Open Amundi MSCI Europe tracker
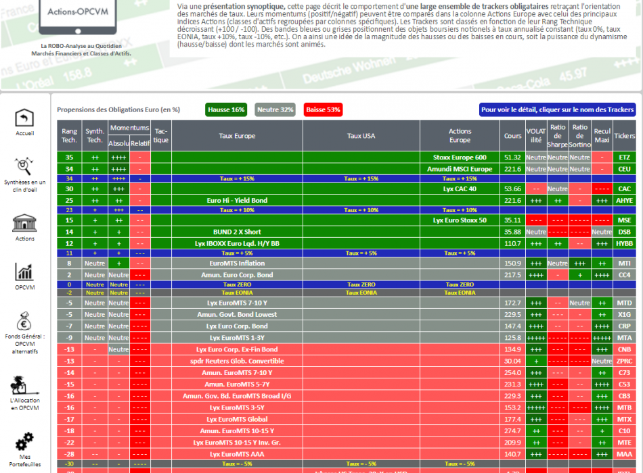The width and height of the screenshot is (643, 473). [460, 169]
